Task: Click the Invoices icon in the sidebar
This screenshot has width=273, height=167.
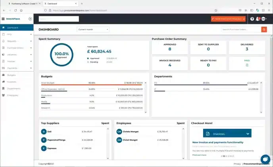Action: (x=3, y=61)
